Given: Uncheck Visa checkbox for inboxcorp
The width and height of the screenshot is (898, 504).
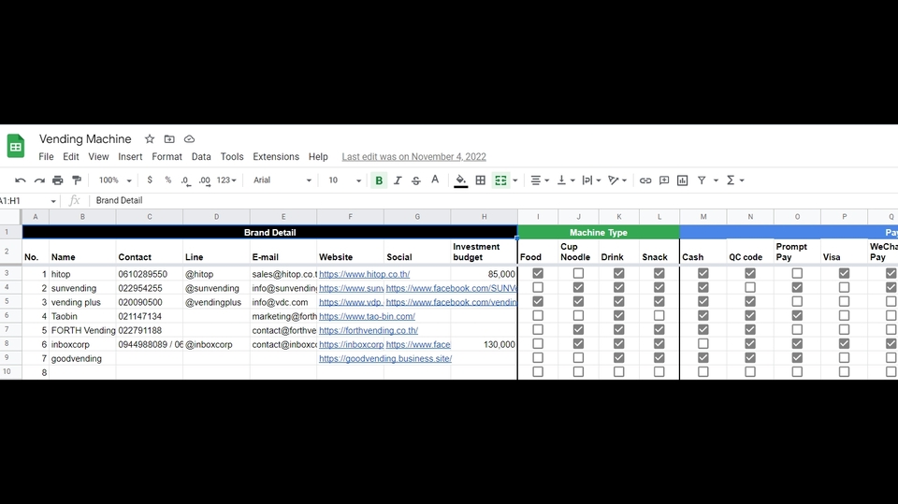Looking at the screenshot, I should pos(844,344).
